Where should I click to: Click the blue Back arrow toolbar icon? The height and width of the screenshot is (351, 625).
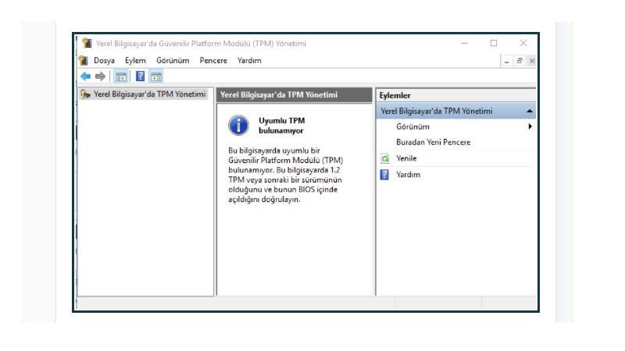(85, 76)
